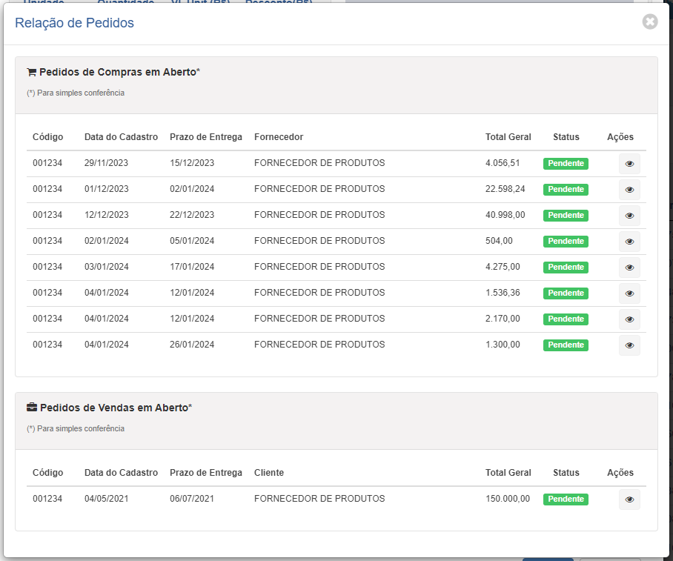Image resolution: width=673 pixels, height=561 pixels.
Task: Click Pendente badge for order 2.170,00
Action: (566, 319)
